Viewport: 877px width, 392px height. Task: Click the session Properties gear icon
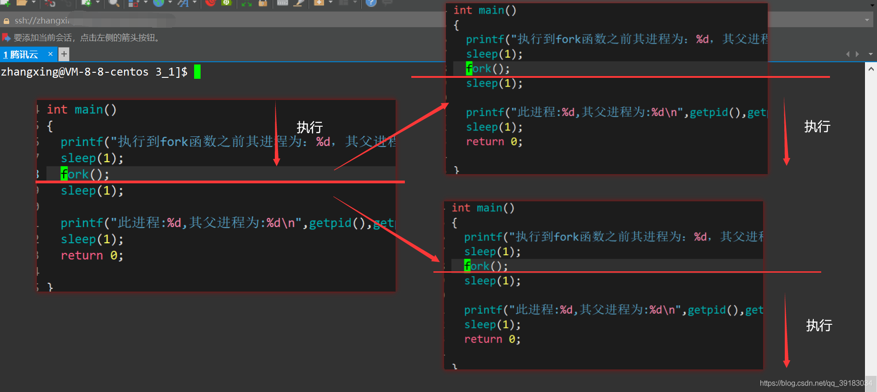click(x=86, y=3)
